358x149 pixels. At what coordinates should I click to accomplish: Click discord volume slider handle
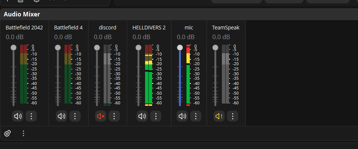(97, 47)
